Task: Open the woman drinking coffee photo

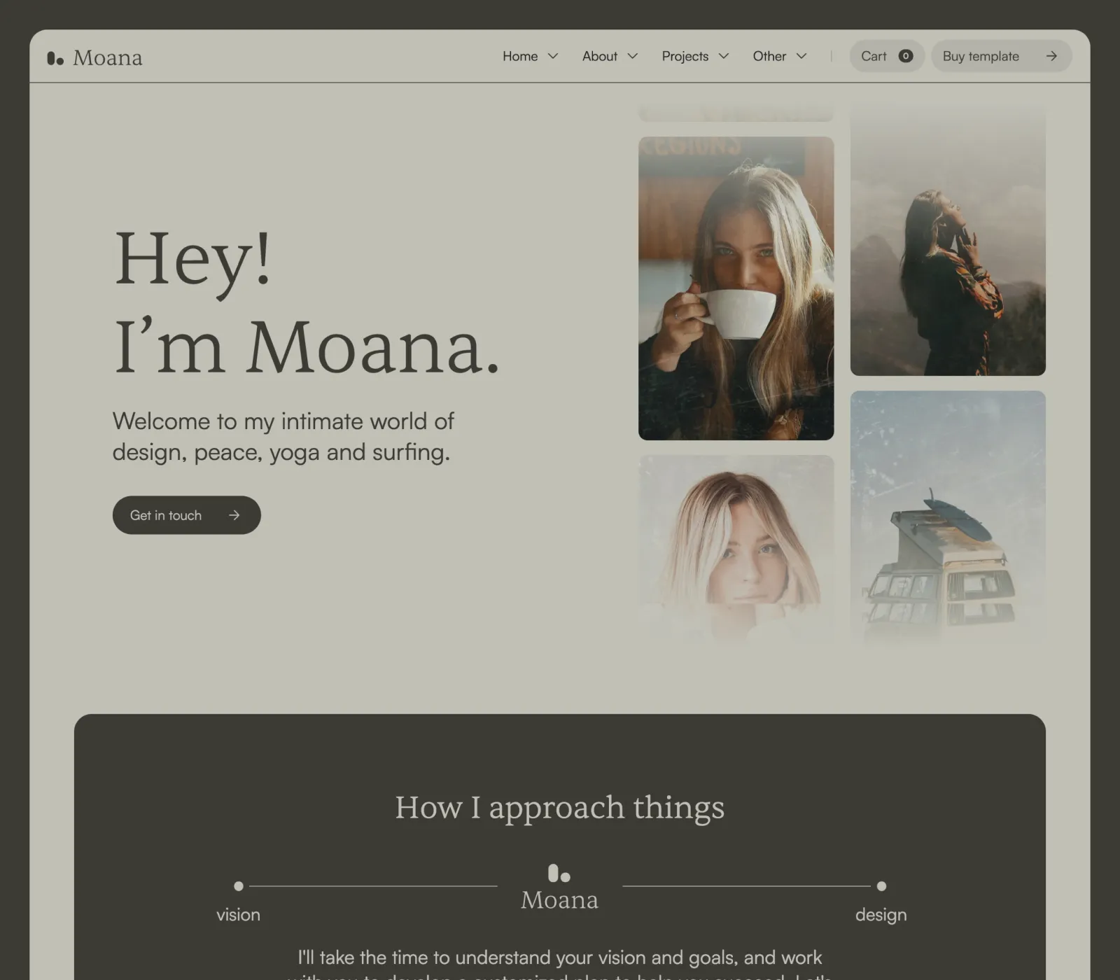Action: coord(736,288)
